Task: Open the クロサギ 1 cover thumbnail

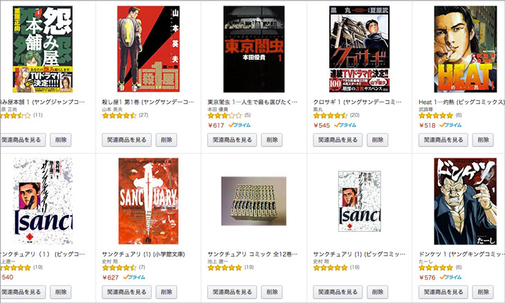Action: tap(360, 49)
